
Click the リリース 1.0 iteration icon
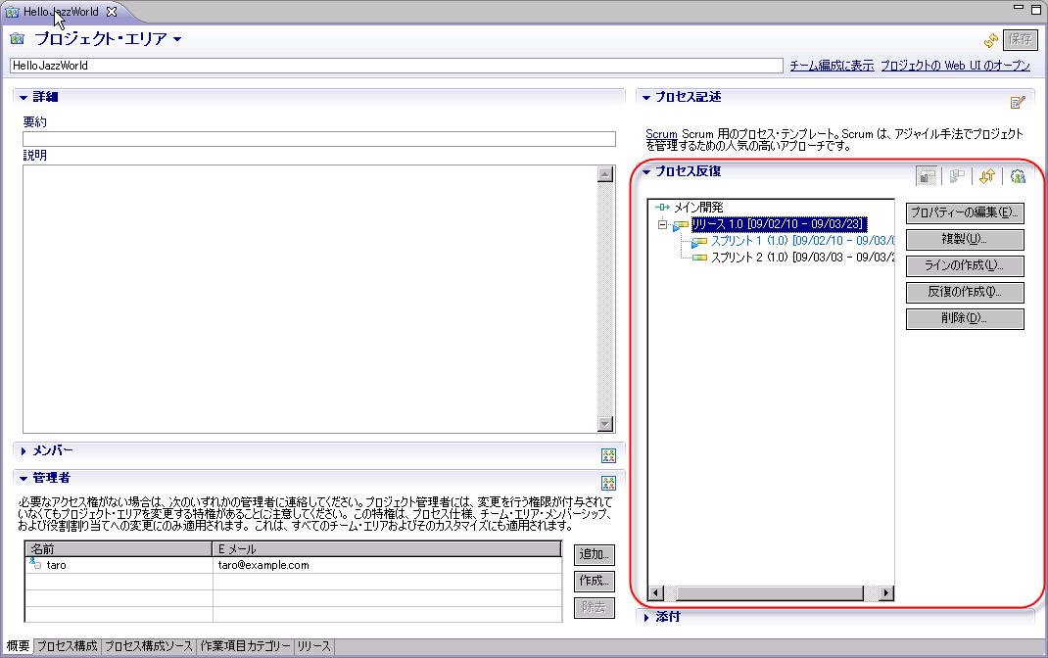[681, 225]
